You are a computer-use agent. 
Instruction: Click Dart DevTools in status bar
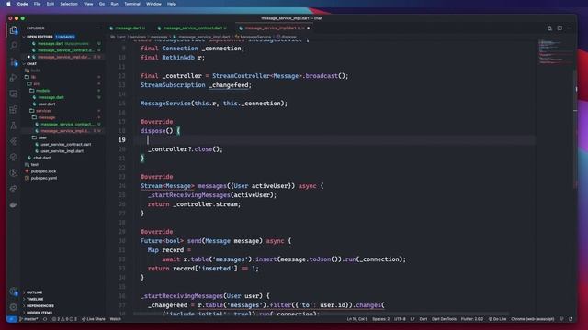pos(444,319)
